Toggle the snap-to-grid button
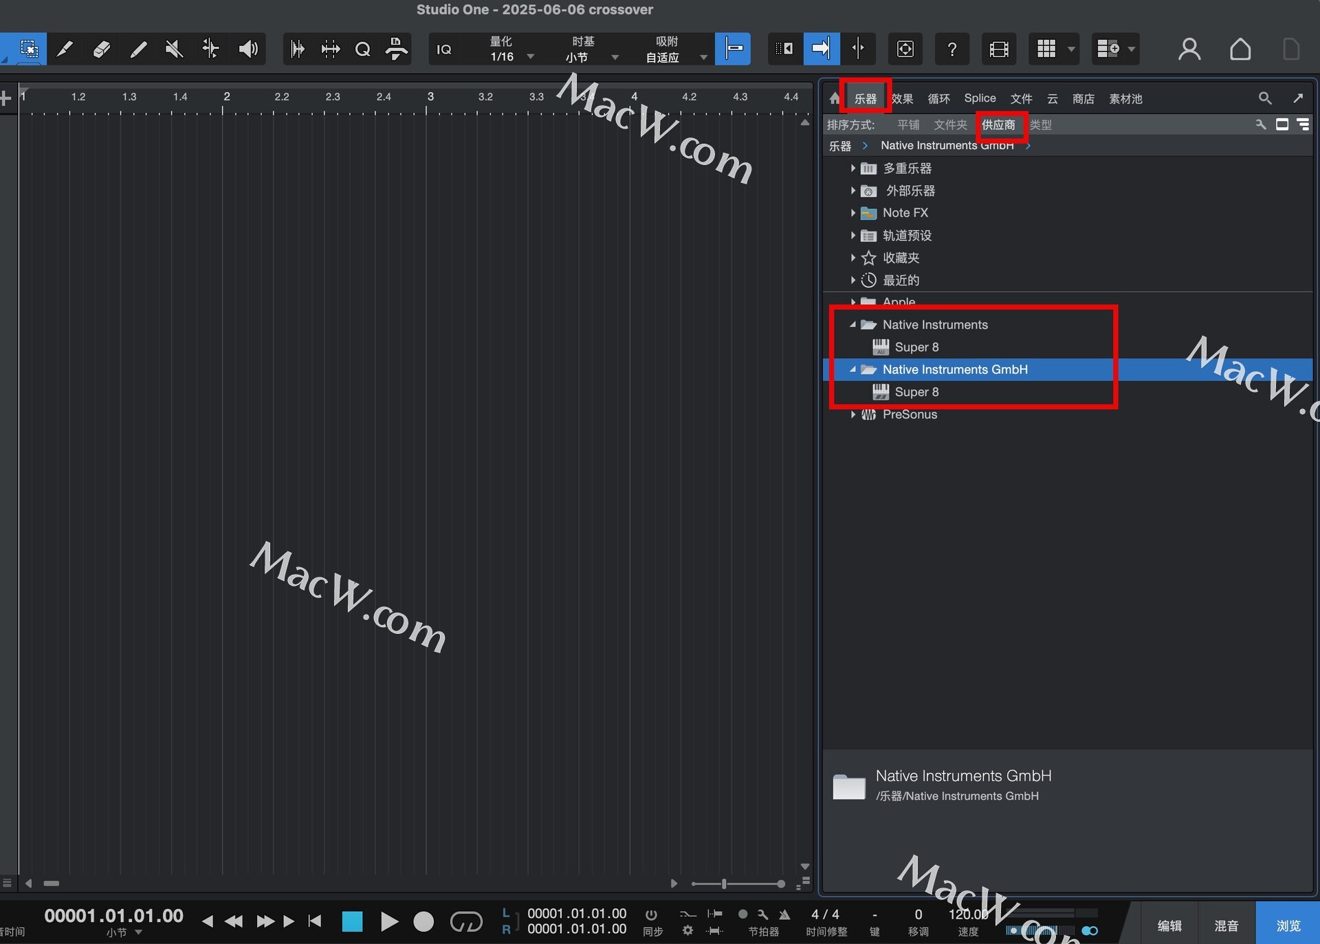This screenshot has height=944, width=1320. click(x=733, y=49)
